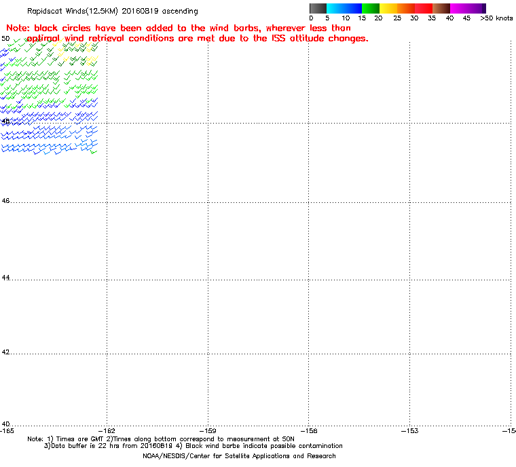The width and height of the screenshot is (516, 467).
Task: Click the magenta 40-45 knots color segment
Action: 459,8
